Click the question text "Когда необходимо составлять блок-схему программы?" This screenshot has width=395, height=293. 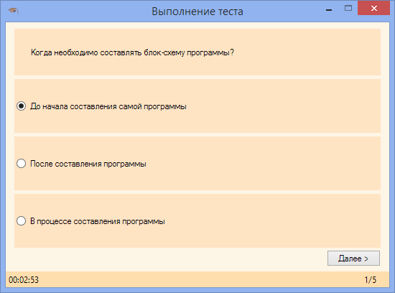pyautogui.click(x=133, y=52)
